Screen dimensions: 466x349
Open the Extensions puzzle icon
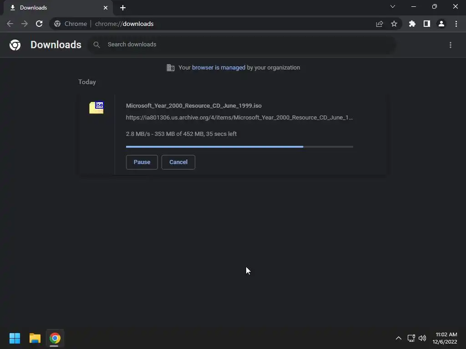pyautogui.click(x=412, y=24)
